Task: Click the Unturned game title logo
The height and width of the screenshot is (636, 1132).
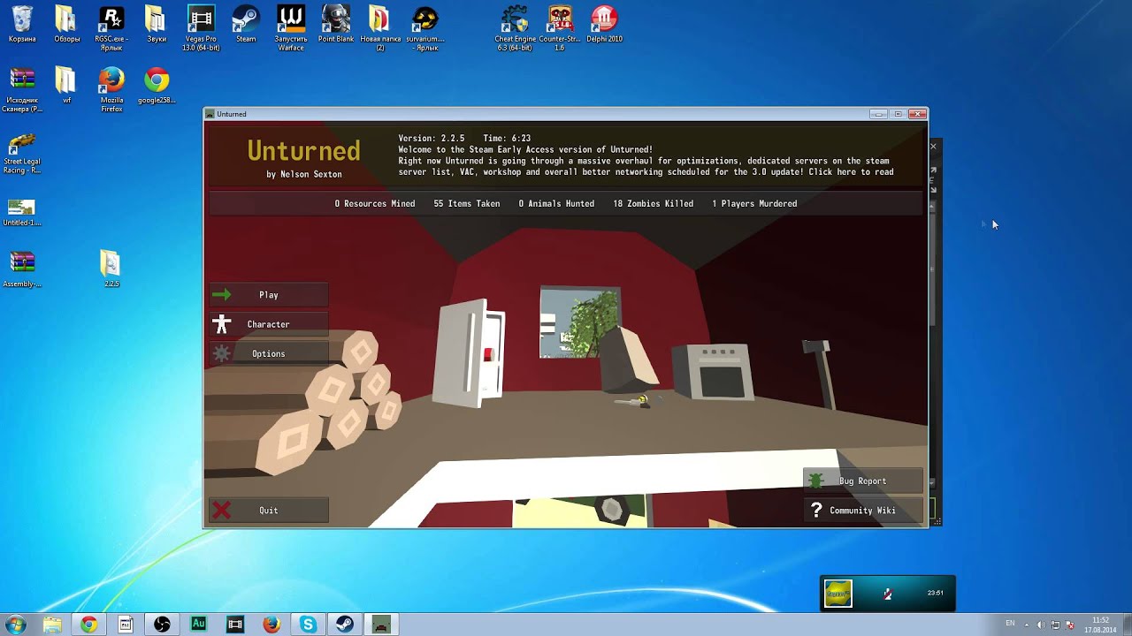Action: (303, 151)
